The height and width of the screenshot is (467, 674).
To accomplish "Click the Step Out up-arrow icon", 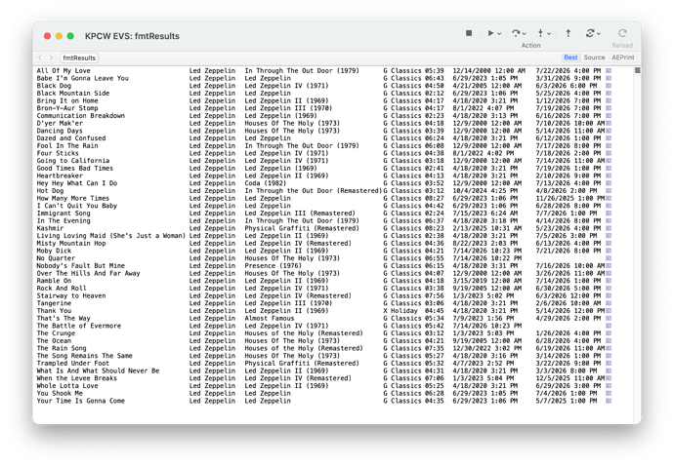I will (568, 33).
